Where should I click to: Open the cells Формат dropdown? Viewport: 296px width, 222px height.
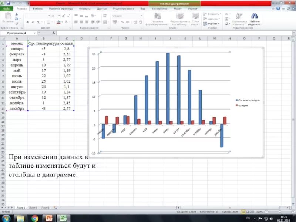point(211,24)
